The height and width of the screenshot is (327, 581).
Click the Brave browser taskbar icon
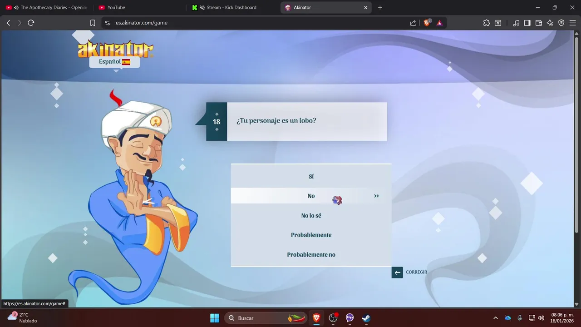click(x=316, y=318)
